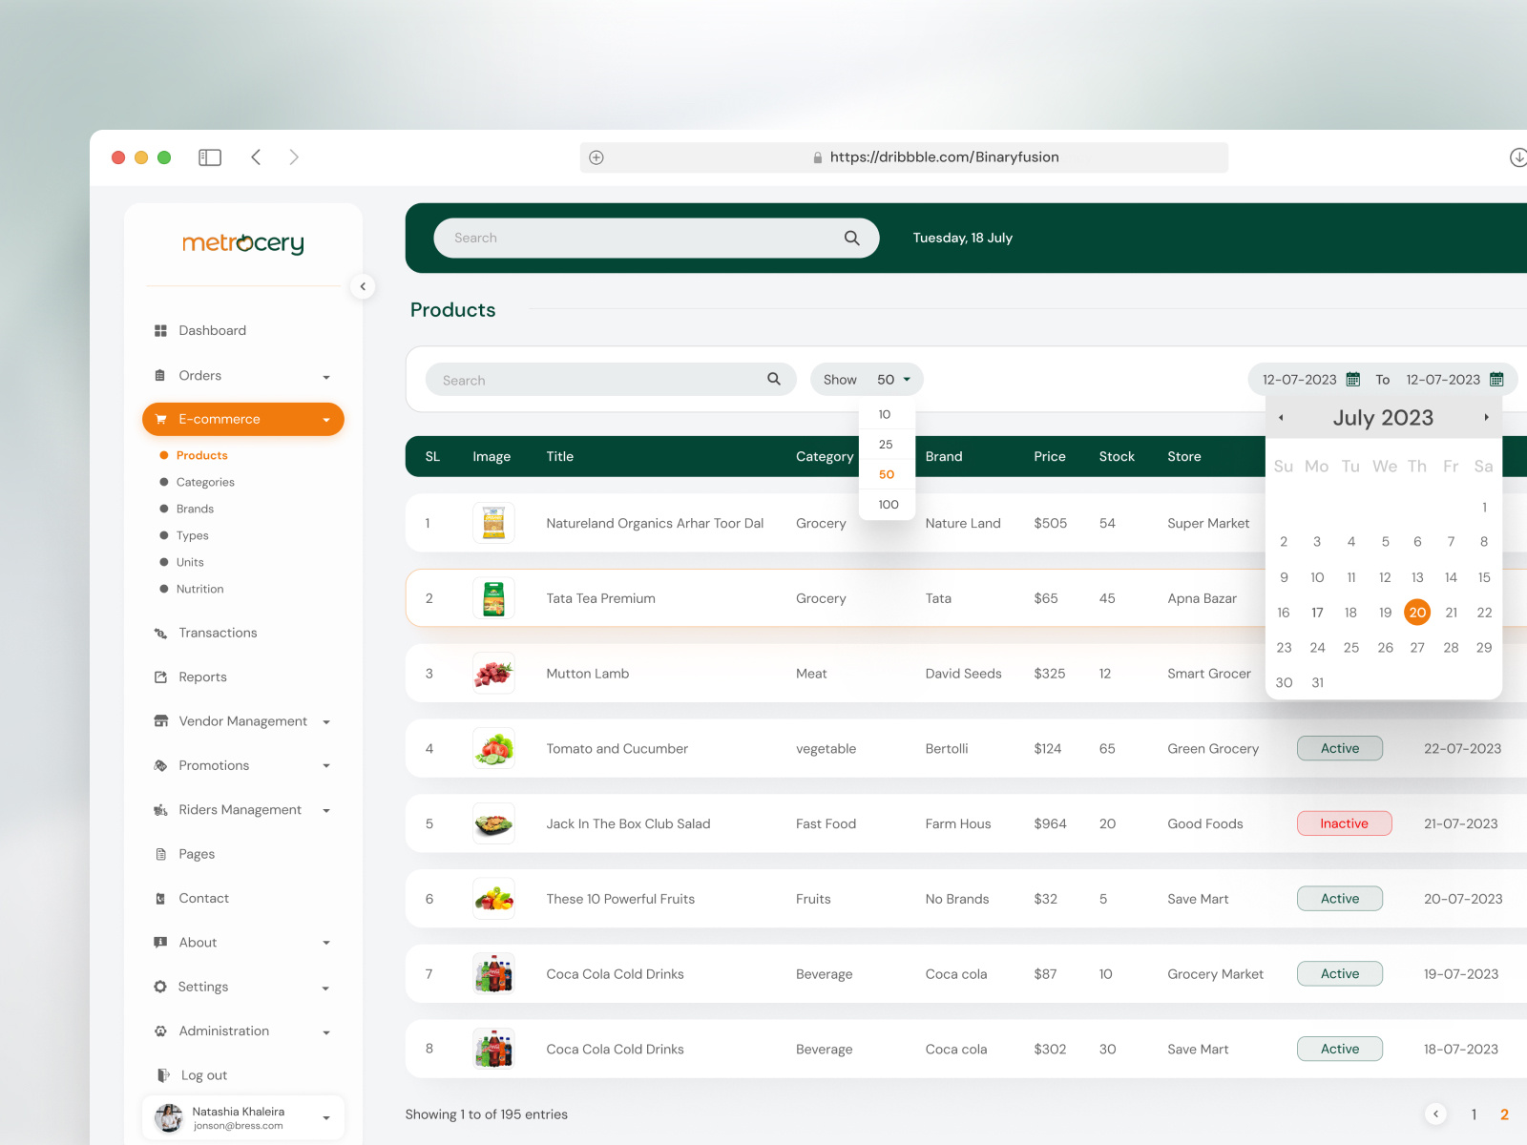
Task: Toggle Active status on These 10 Powerful Fruits
Action: coord(1339,898)
